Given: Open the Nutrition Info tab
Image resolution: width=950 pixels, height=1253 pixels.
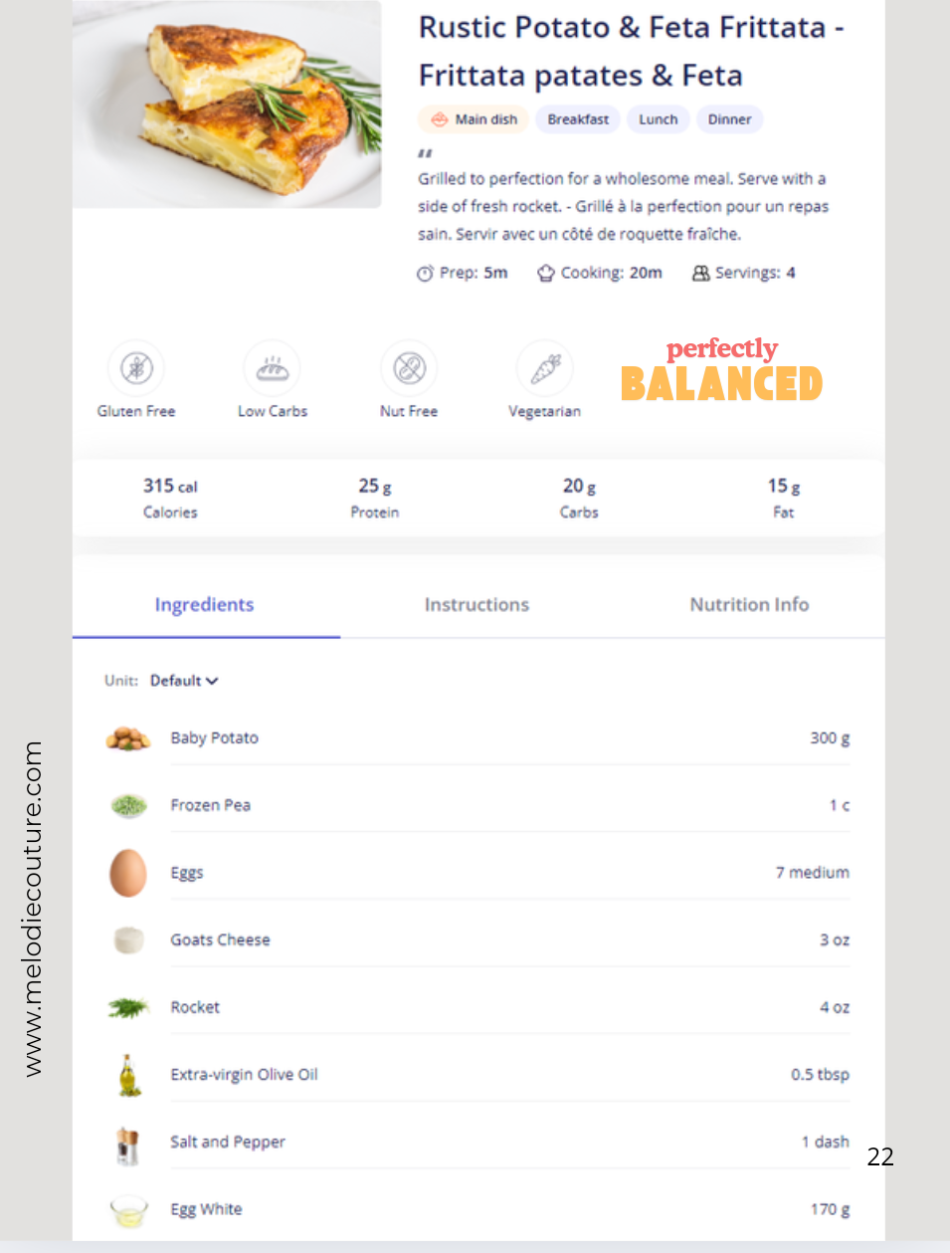Looking at the screenshot, I should point(749,605).
